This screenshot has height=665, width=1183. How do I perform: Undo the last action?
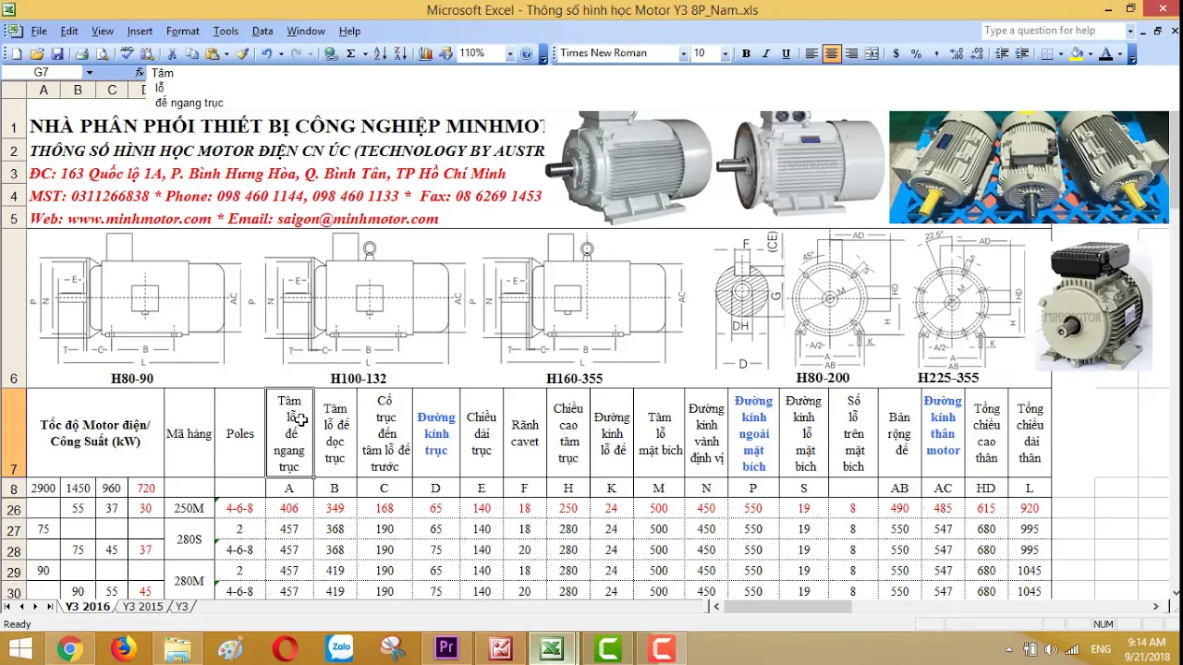pos(266,54)
